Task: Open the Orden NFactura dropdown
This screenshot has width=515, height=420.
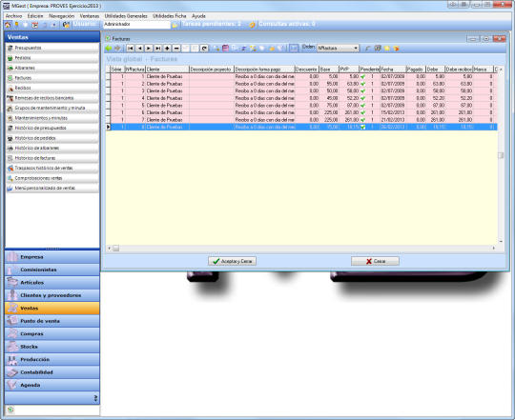Action: pyautogui.click(x=356, y=49)
